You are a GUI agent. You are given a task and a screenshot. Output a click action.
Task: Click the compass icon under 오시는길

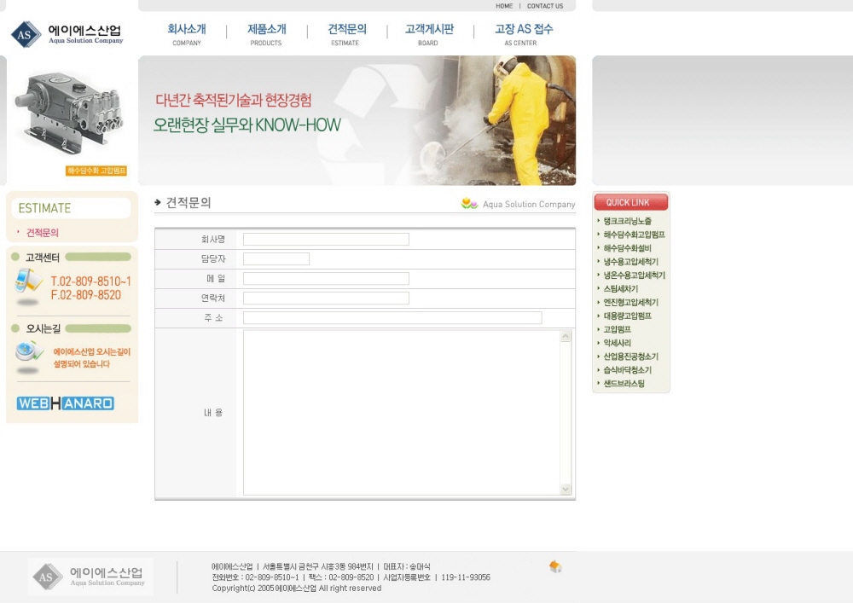[29, 351]
